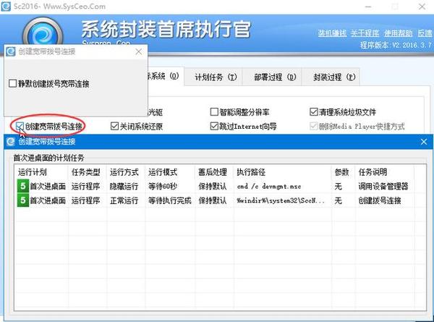Click green 5 icon of 调用设备管理器 row

tap(23, 186)
